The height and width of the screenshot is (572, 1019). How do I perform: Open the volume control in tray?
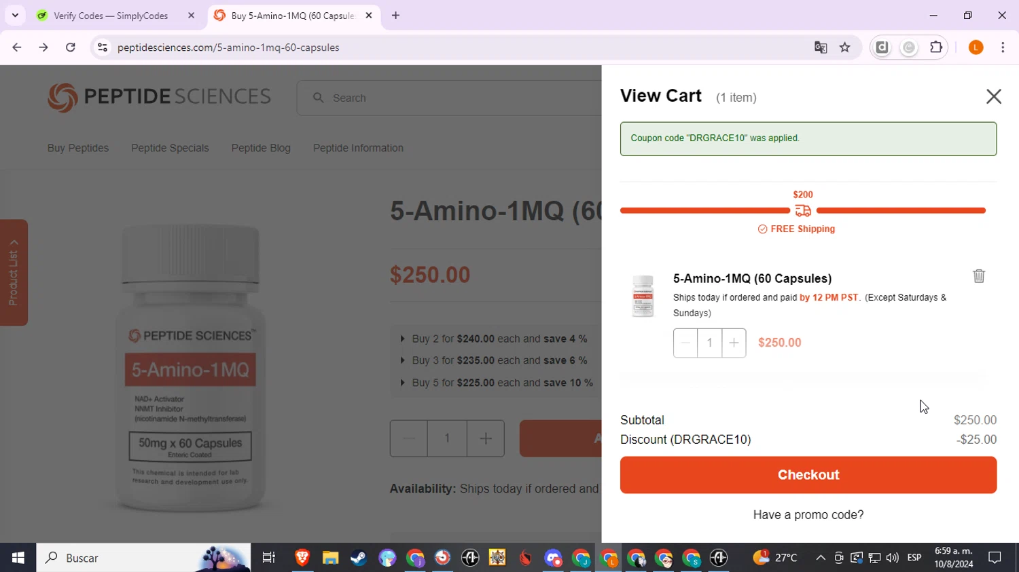coord(893,558)
